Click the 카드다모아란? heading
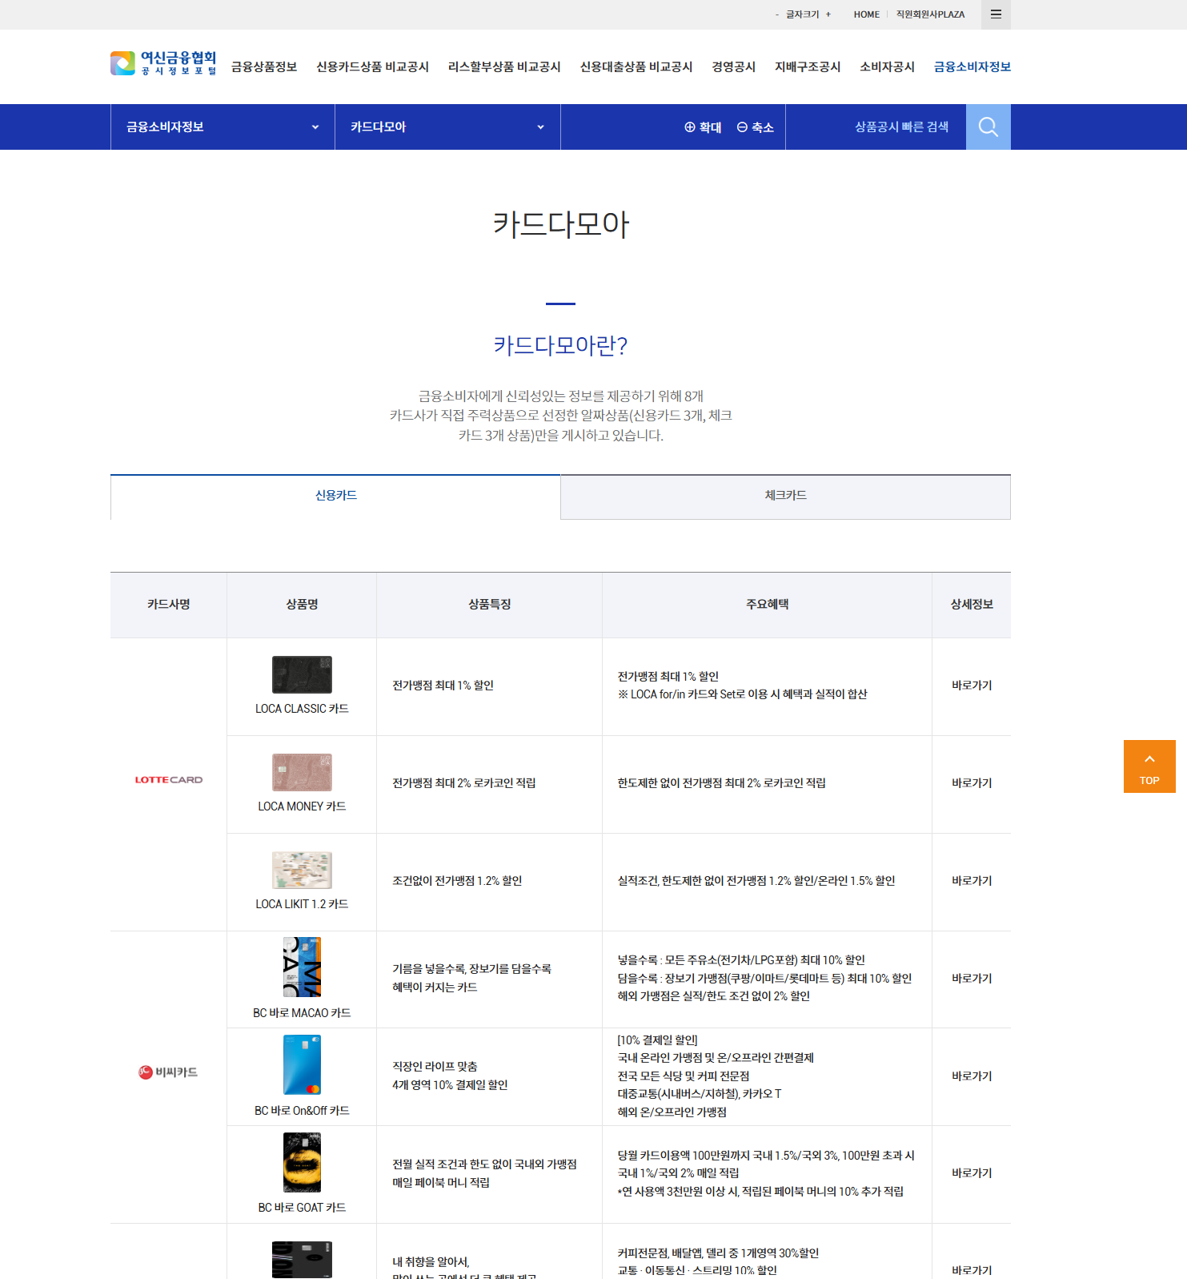Image resolution: width=1187 pixels, height=1279 pixels. [x=560, y=345]
